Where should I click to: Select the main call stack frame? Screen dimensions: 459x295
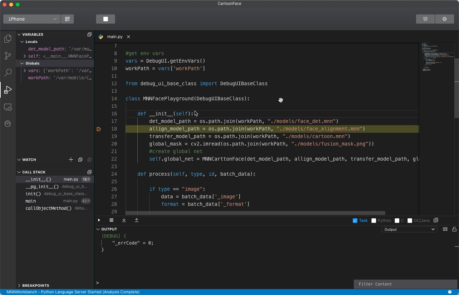pyautogui.click(x=55, y=201)
